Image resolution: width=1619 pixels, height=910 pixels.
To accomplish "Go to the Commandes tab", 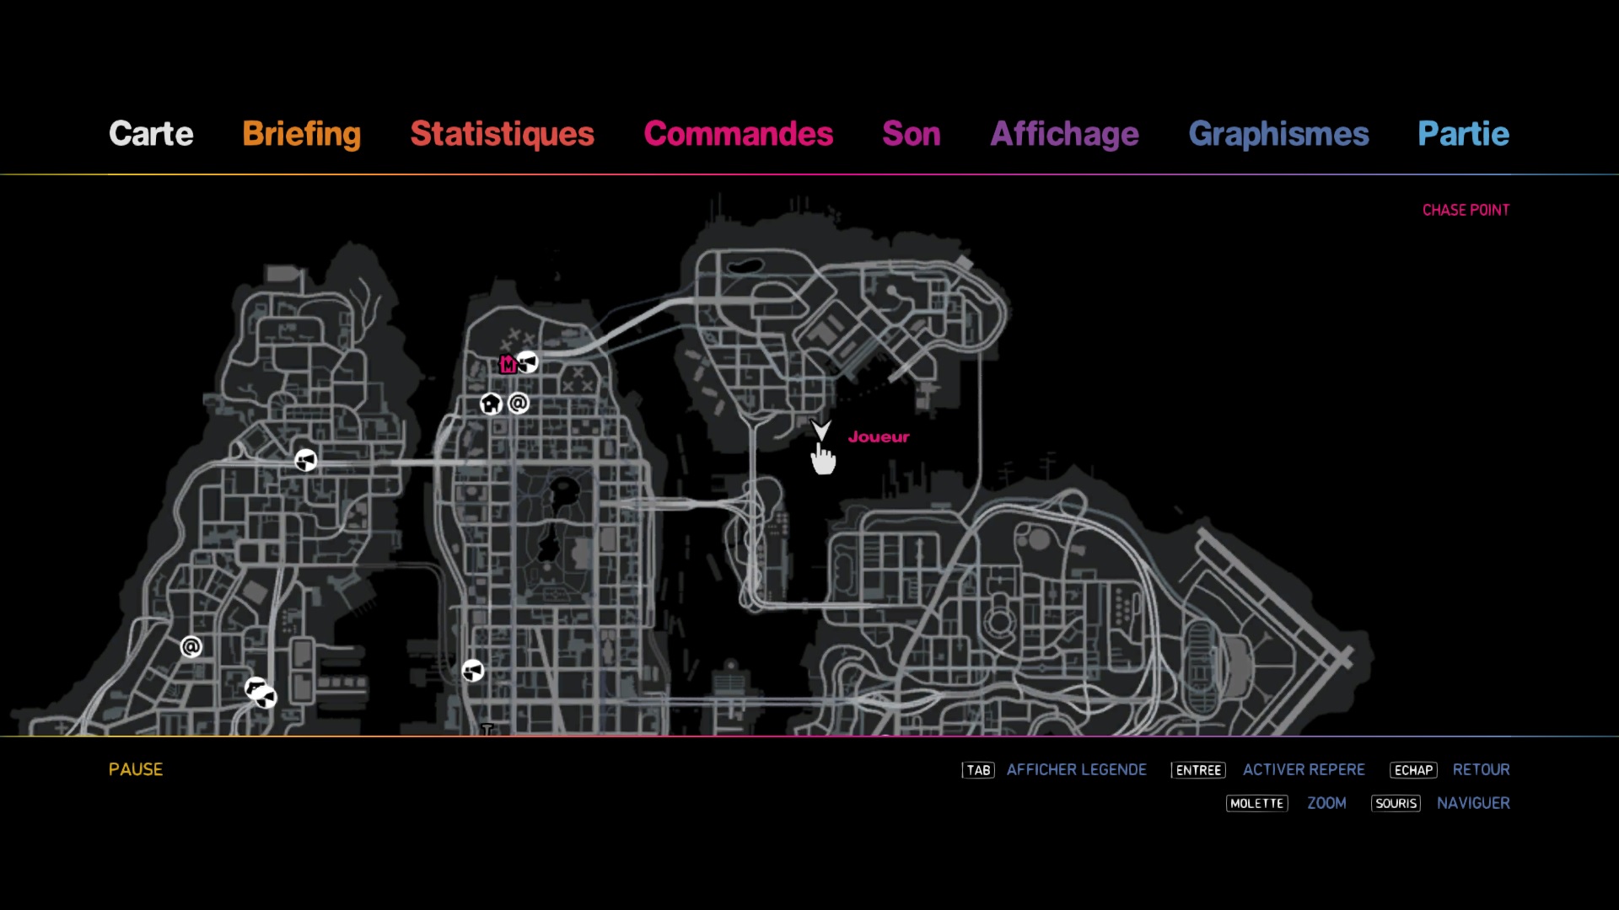I will [739, 134].
